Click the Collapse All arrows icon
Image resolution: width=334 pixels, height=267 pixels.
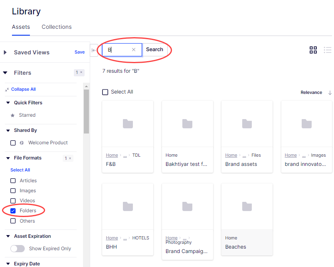(7, 90)
